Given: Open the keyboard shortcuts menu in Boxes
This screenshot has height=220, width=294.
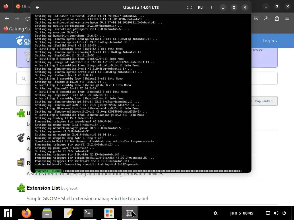Looking at the screenshot, I should pyautogui.click(x=200, y=7).
